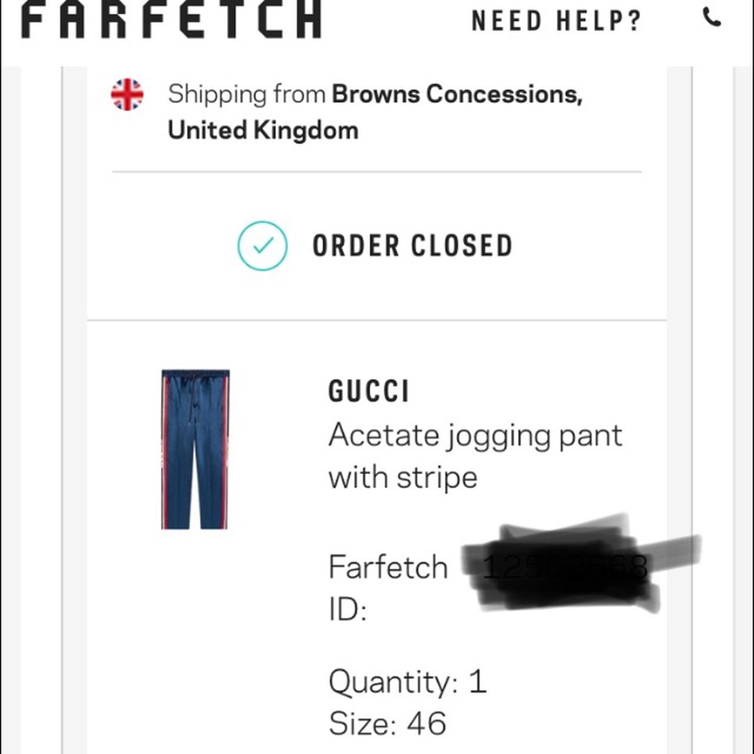Click the green Order Closed checkmark icon
Screen dimensions: 754x754
263,246
